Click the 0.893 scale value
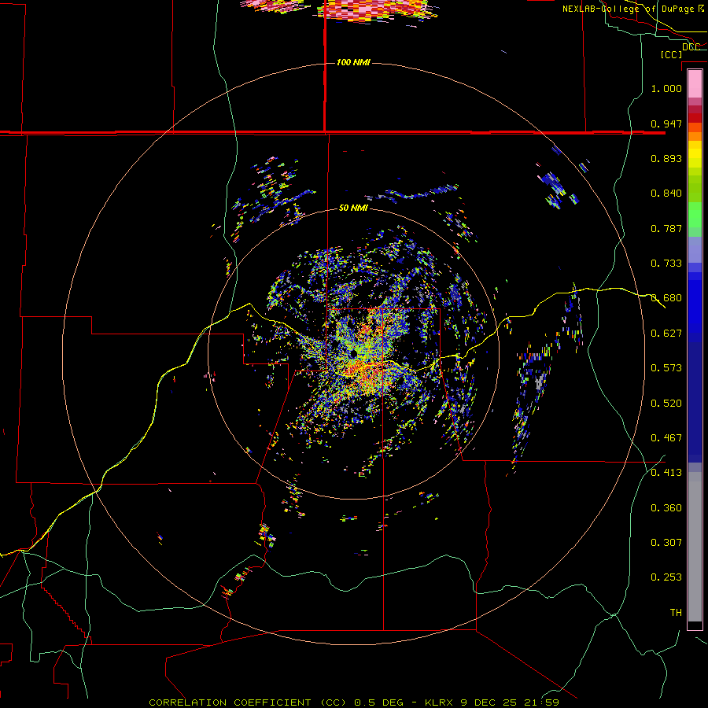 point(666,158)
